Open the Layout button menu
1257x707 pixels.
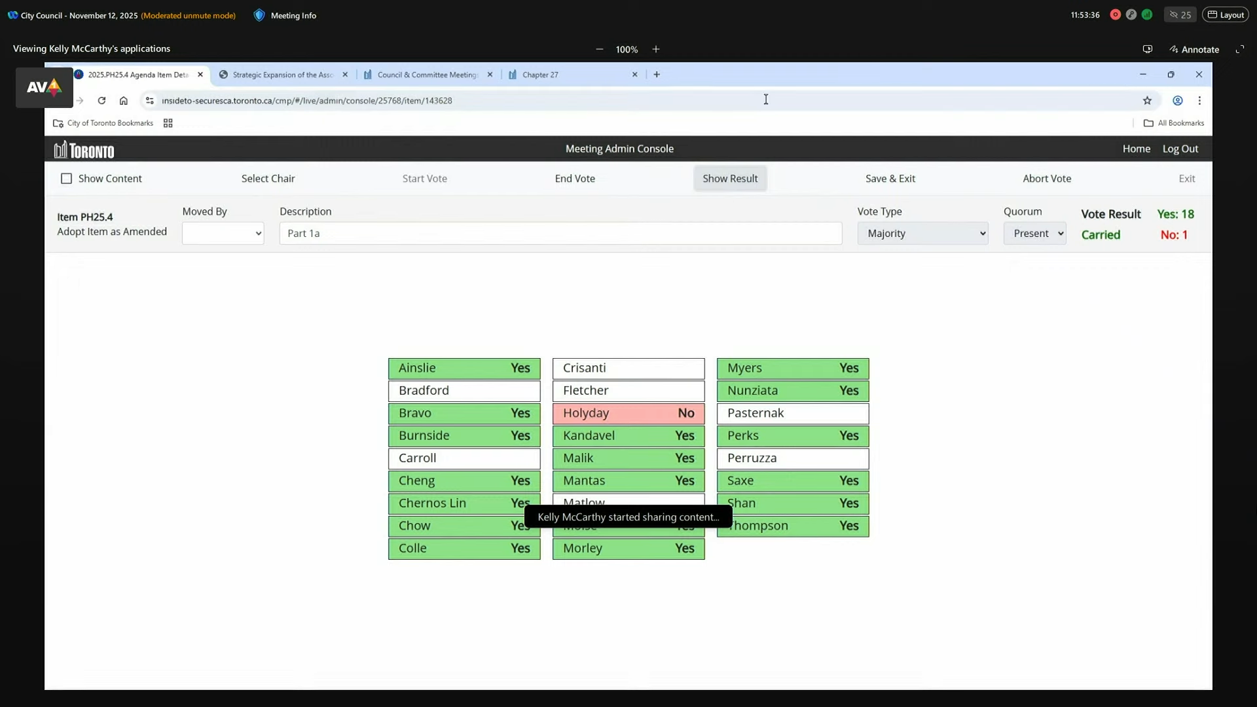coord(1225,15)
